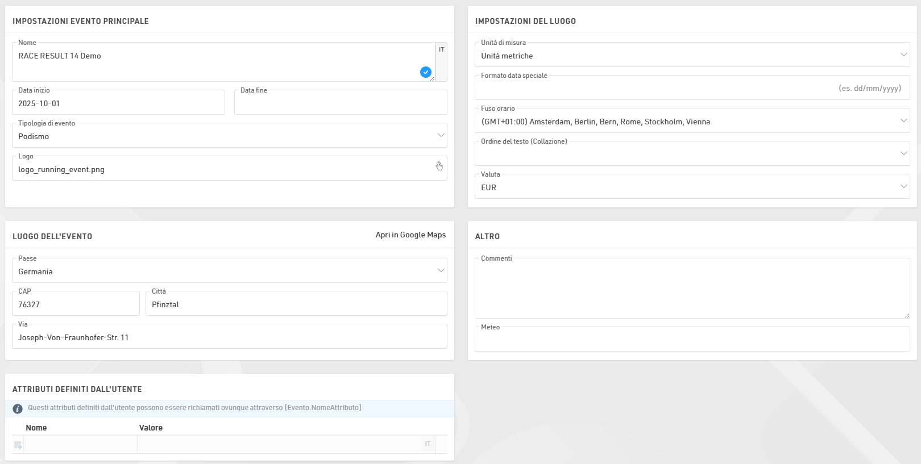Focus the Città field with Pfinztal
Screen dimensions: 921x464
point(296,304)
